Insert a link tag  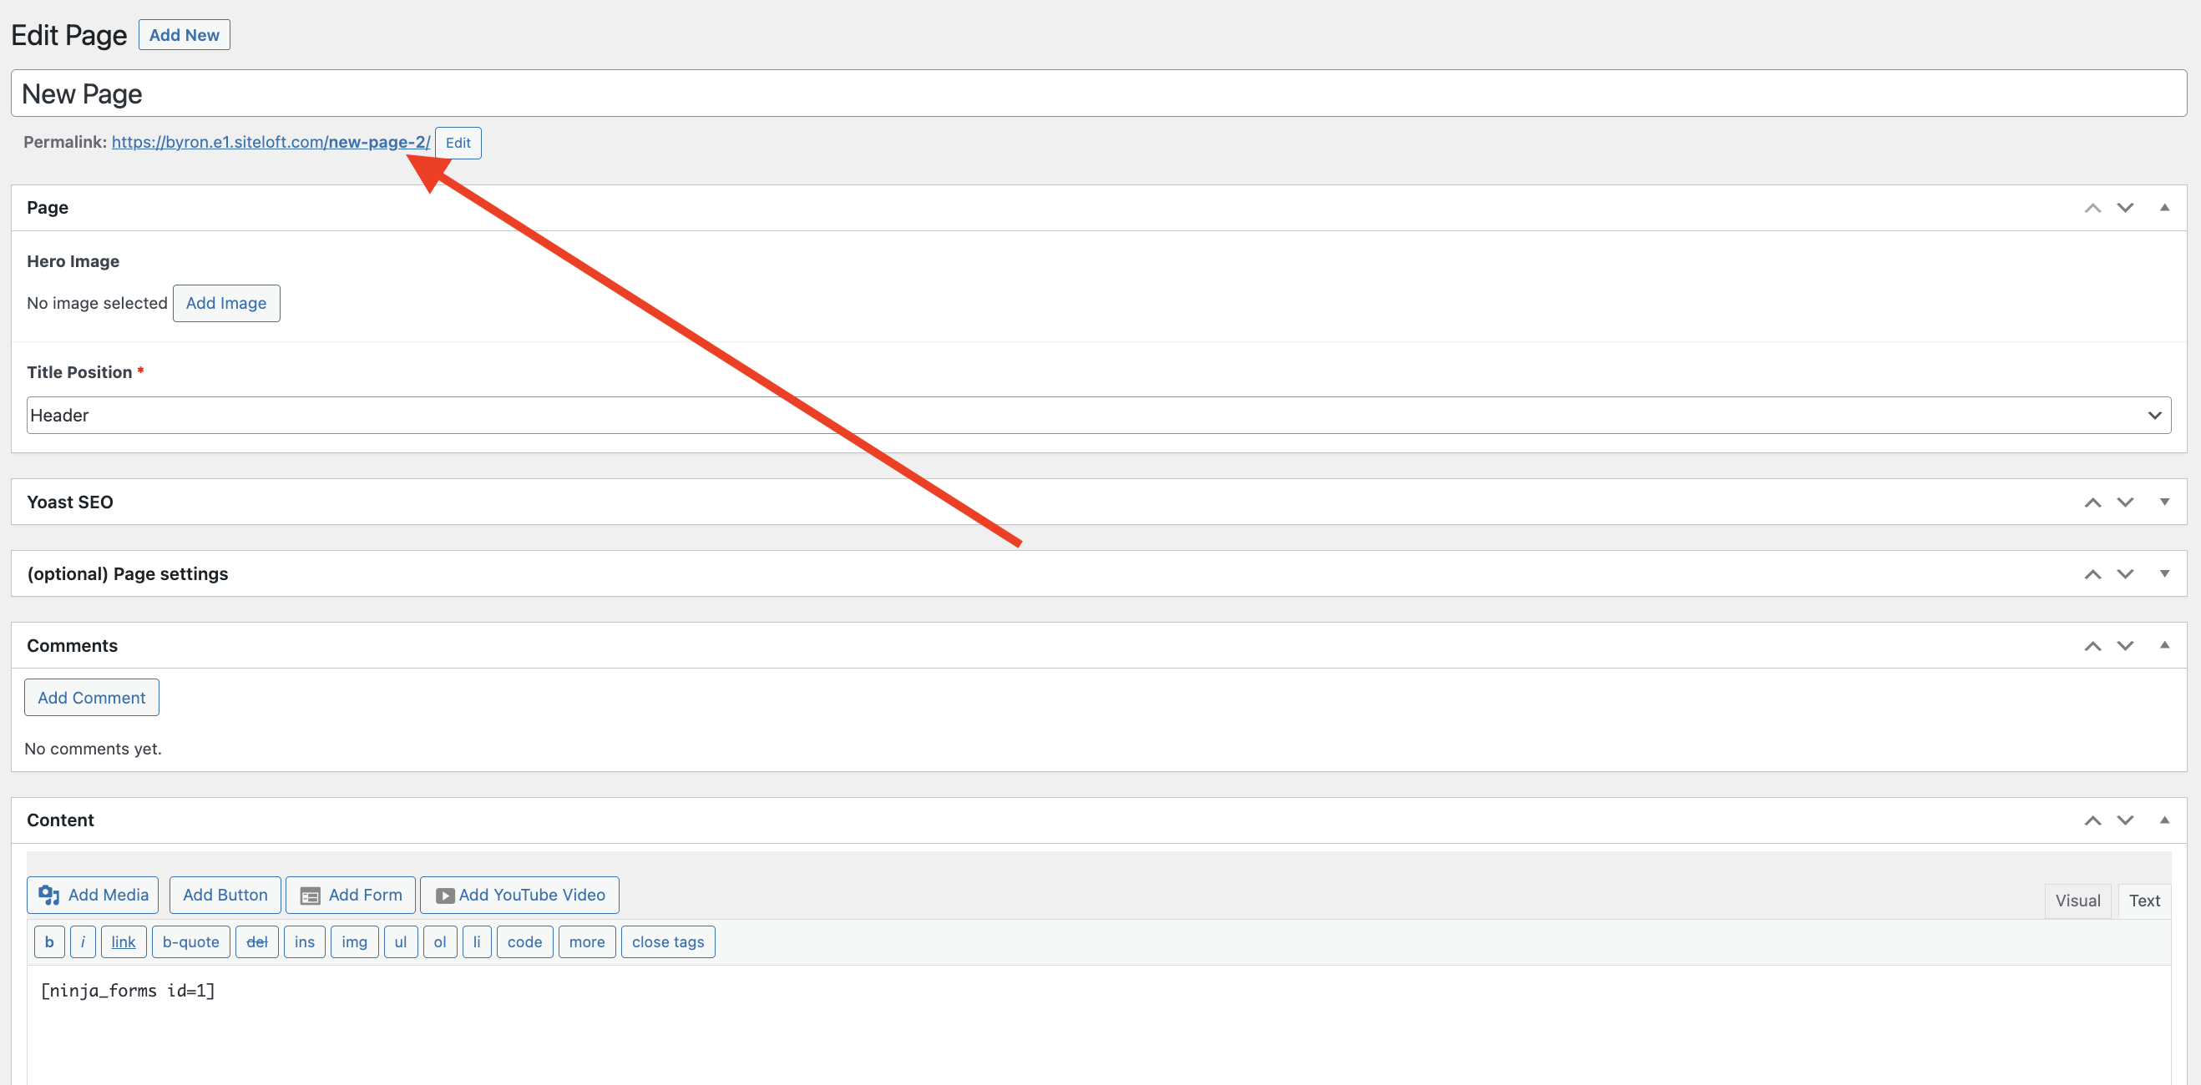tap(123, 942)
